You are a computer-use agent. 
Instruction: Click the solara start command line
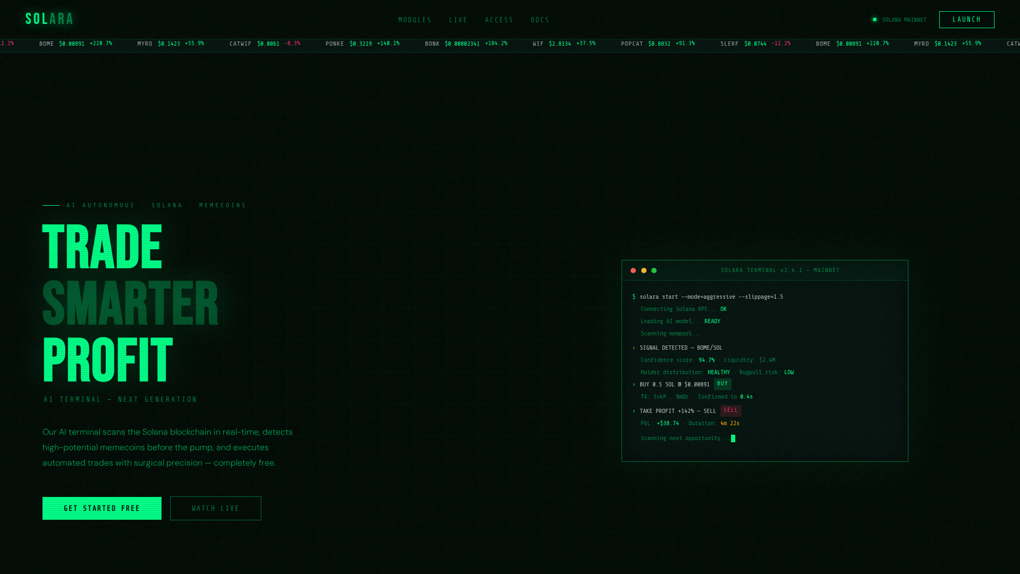(708, 297)
